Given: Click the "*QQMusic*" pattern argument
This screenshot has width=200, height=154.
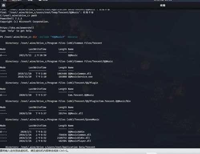Looking at the screenshot, I should click(x=58, y=37).
